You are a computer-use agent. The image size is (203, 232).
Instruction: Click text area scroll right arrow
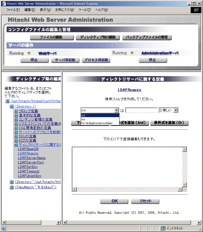point(180,189)
